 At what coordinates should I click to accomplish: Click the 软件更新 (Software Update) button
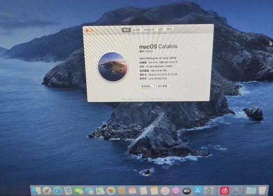click(x=164, y=86)
